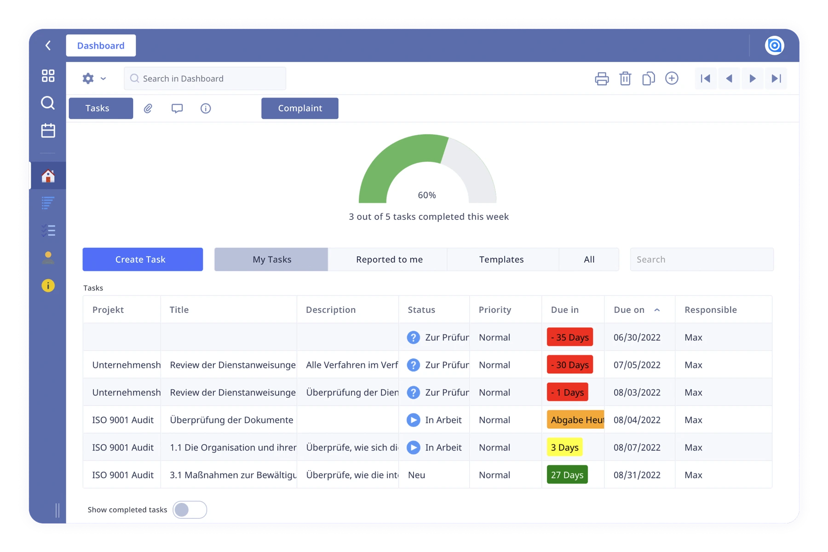This screenshot has height=552, width=828.
Task: Click the red -1 Days badge
Action: (567, 392)
